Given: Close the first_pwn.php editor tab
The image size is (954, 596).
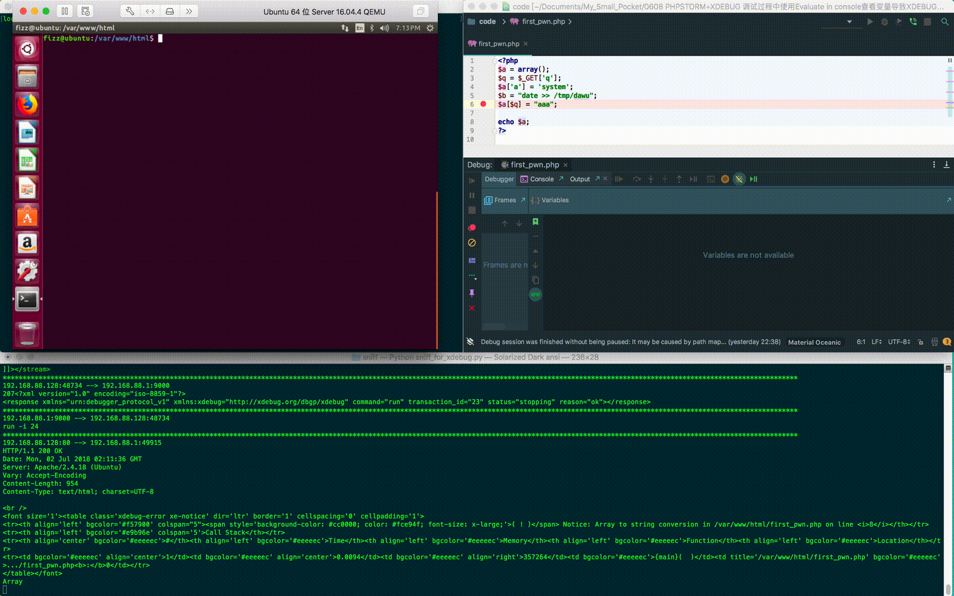Looking at the screenshot, I should [x=526, y=44].
